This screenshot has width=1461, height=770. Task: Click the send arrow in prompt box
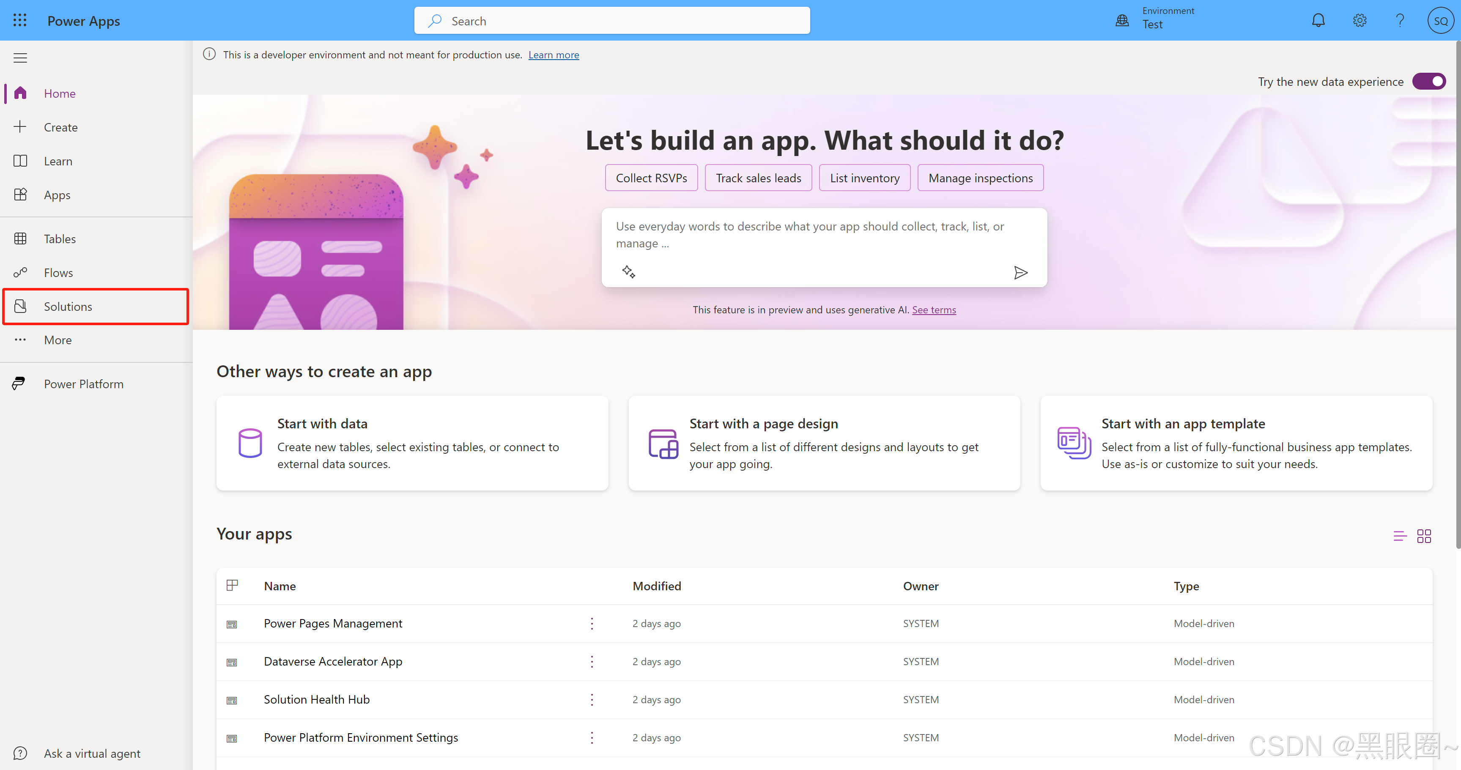pos(1020,273)
